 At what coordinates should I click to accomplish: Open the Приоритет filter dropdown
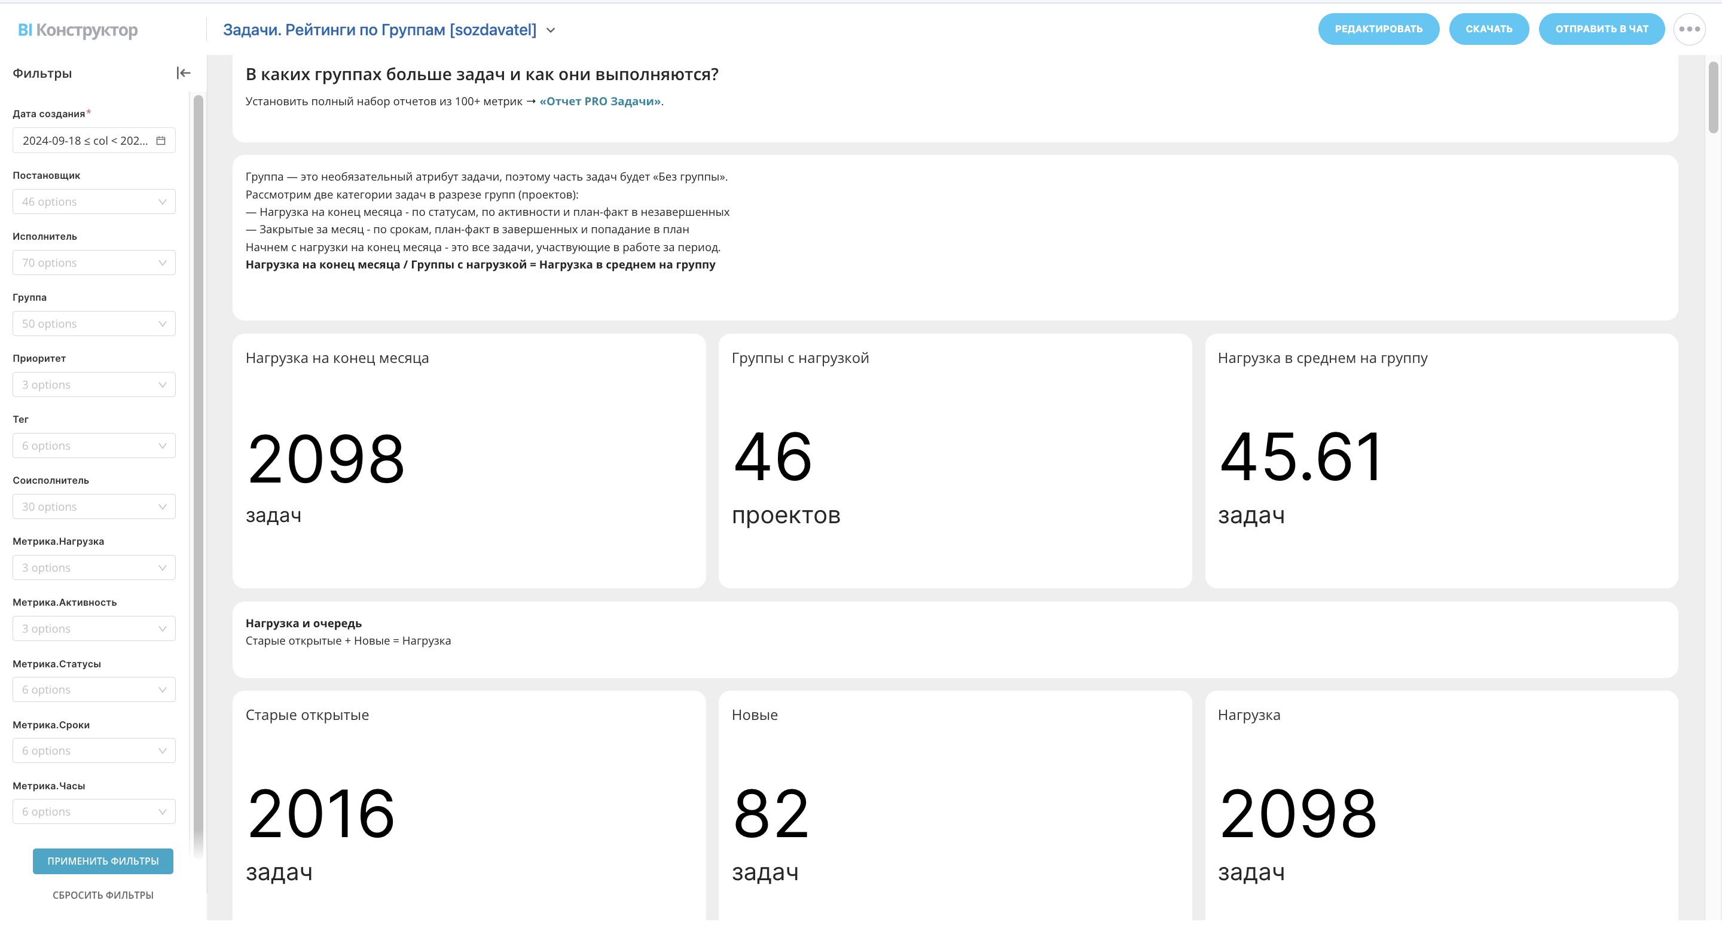[94, 385]
